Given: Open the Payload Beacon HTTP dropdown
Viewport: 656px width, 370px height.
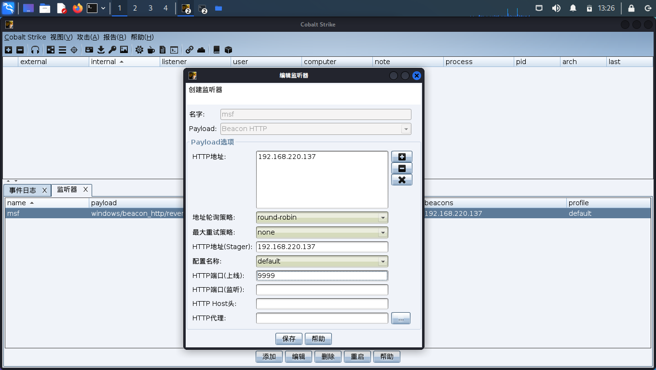Looking at the screenshot, I should 316,129.
